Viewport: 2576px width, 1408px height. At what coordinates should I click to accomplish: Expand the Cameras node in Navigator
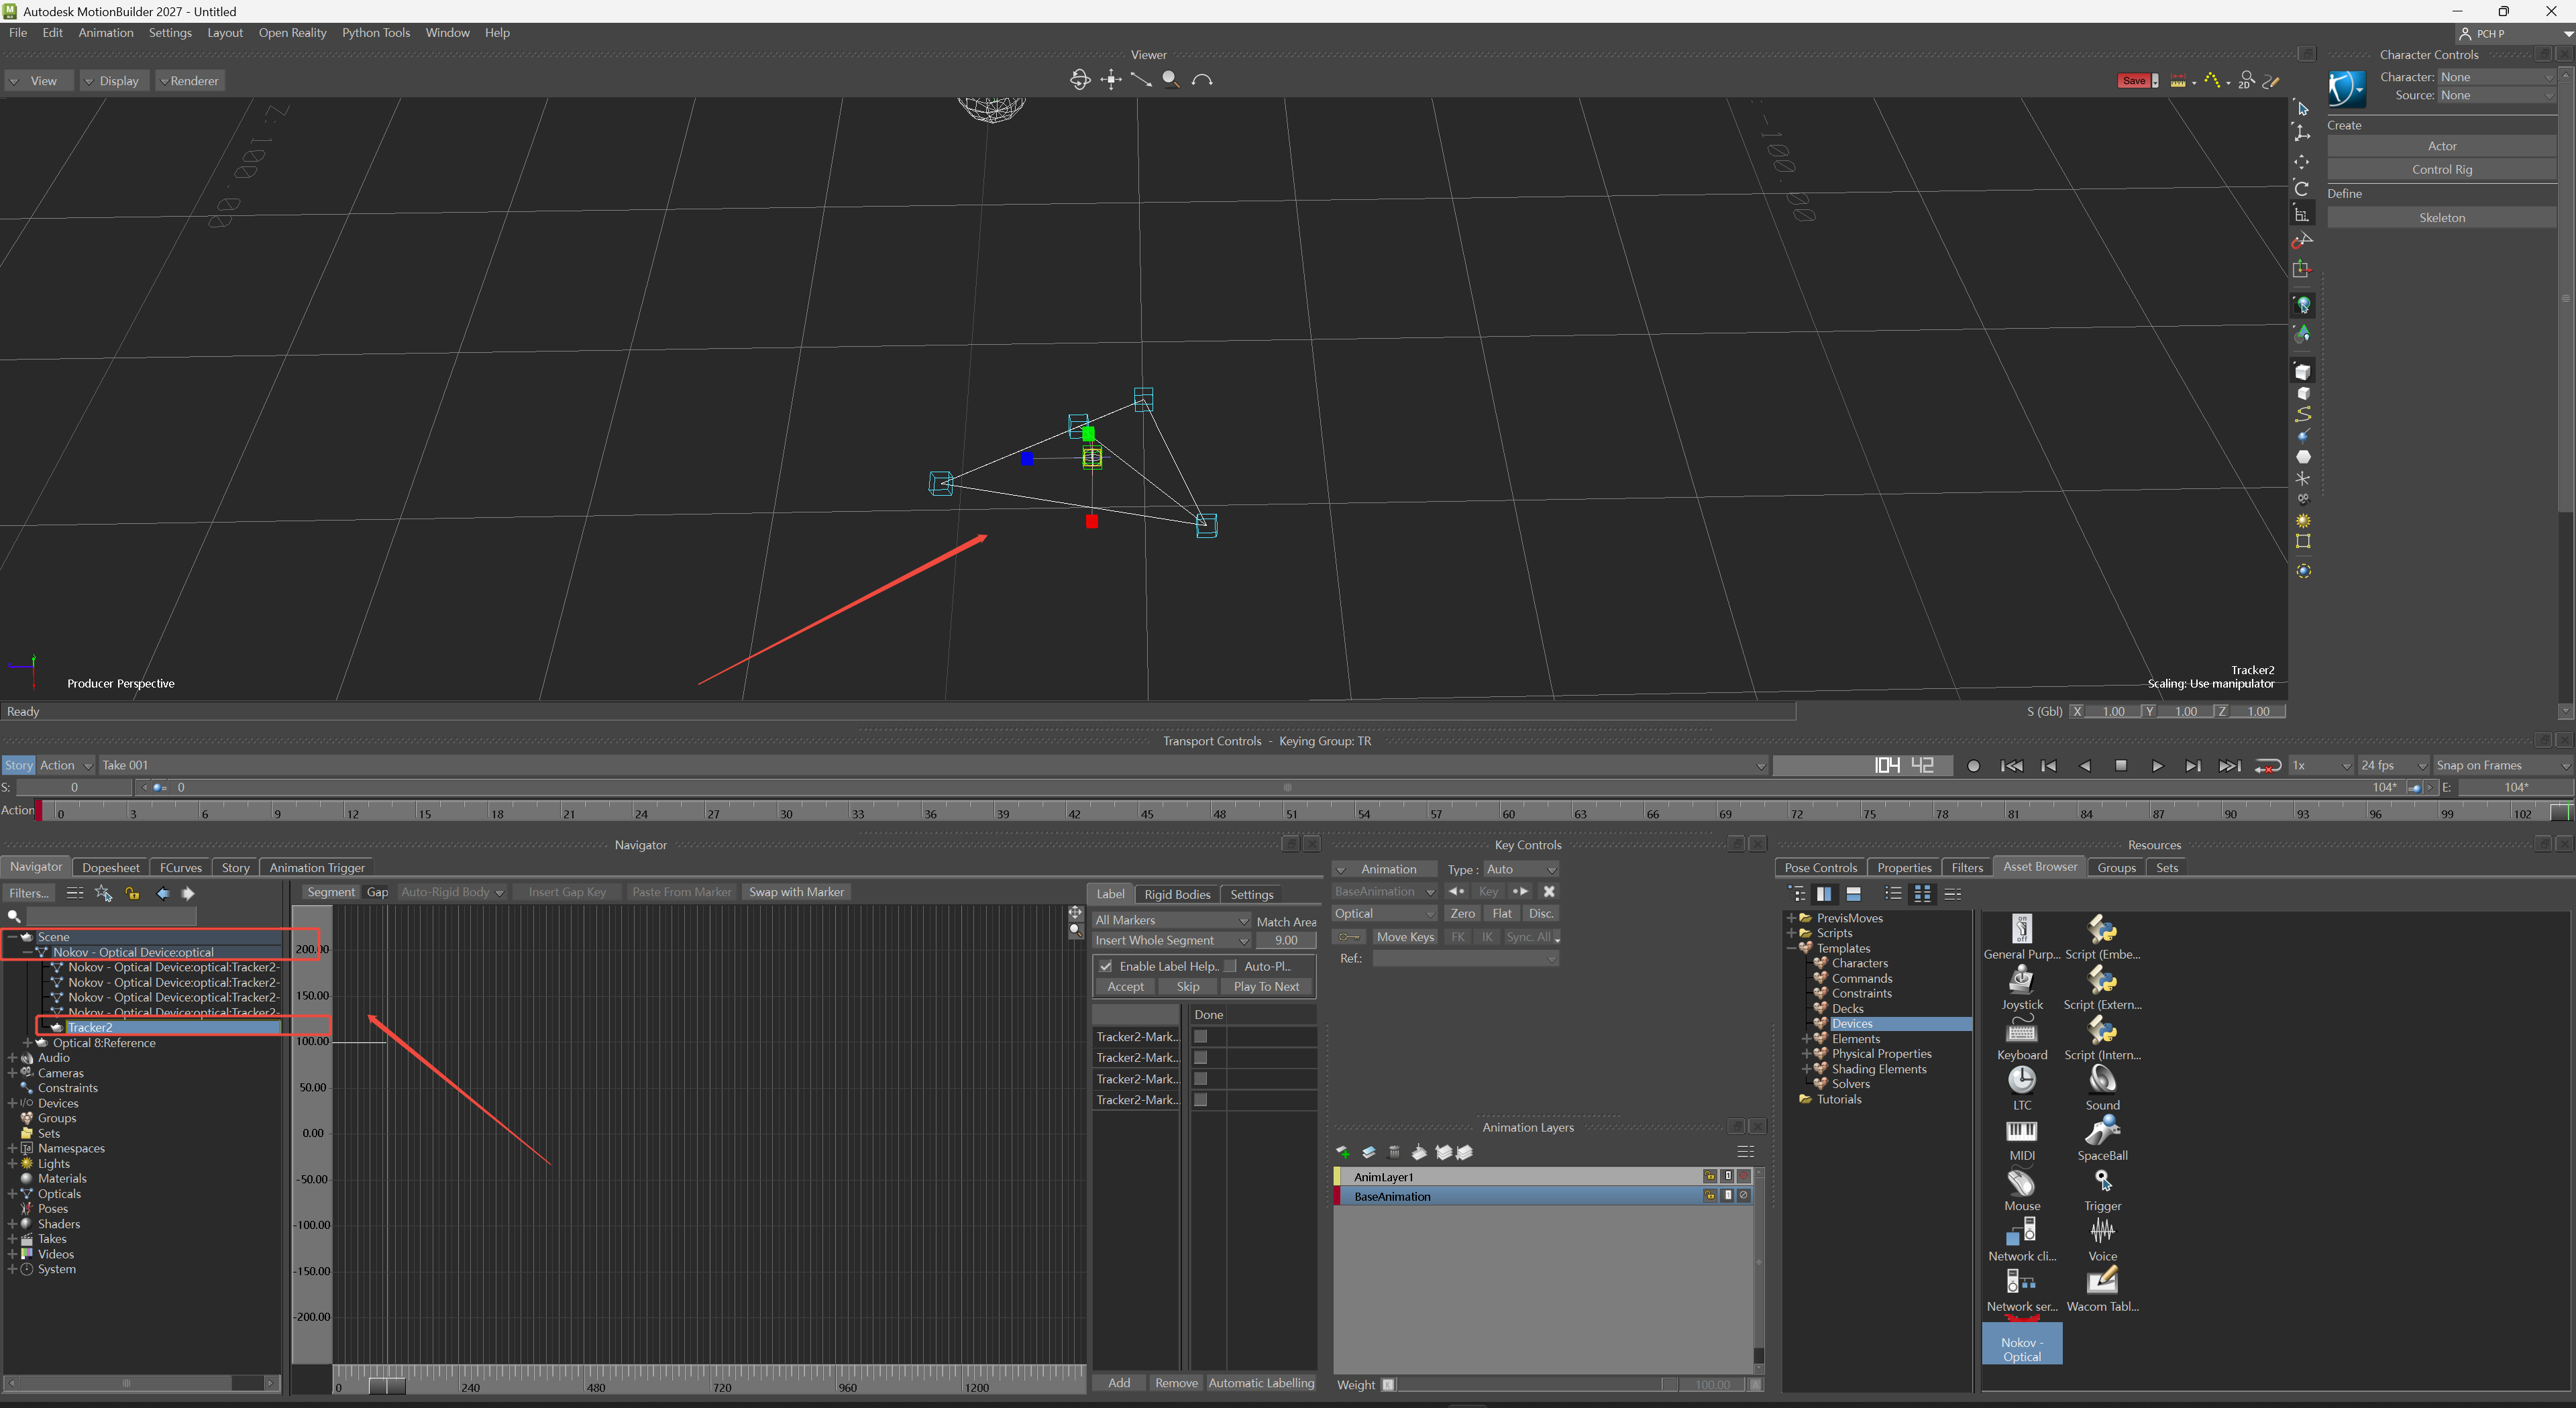pos(12,1073)
